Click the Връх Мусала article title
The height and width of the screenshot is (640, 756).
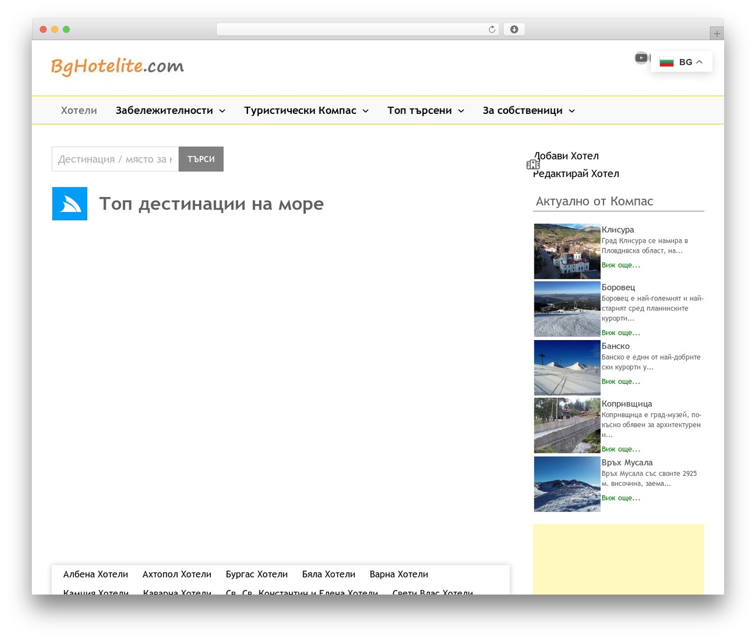tap(627, 462)
